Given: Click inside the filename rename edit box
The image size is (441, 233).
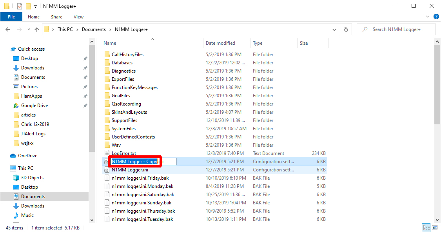Looking at the screenshot, I should [x=143, y=162].
